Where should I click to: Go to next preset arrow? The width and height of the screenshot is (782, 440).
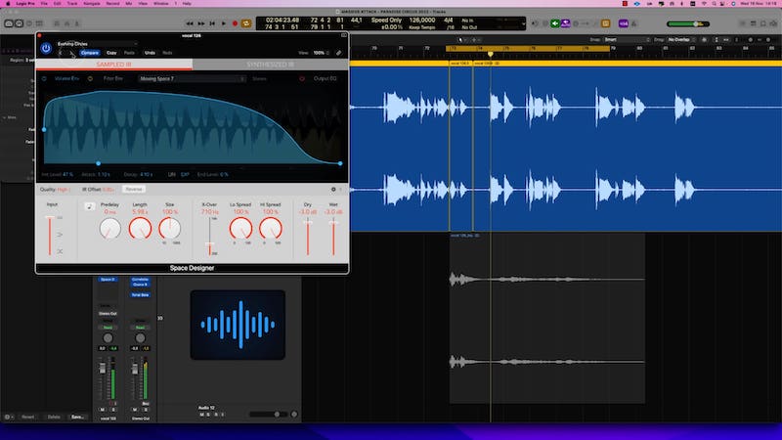(71, 53)
